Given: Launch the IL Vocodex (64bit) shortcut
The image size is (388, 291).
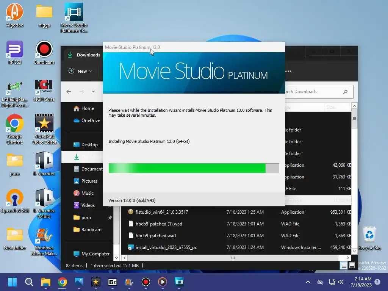Looking at the screenshot, I should (x=44, y=203).
